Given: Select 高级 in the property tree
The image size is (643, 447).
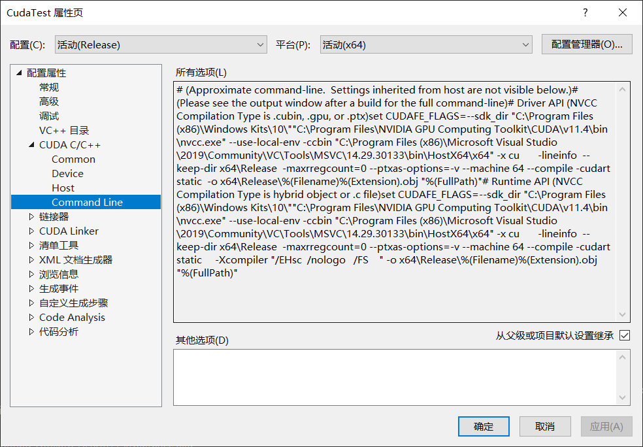Looking at the screenshot, I should click(x=49, y=102).
